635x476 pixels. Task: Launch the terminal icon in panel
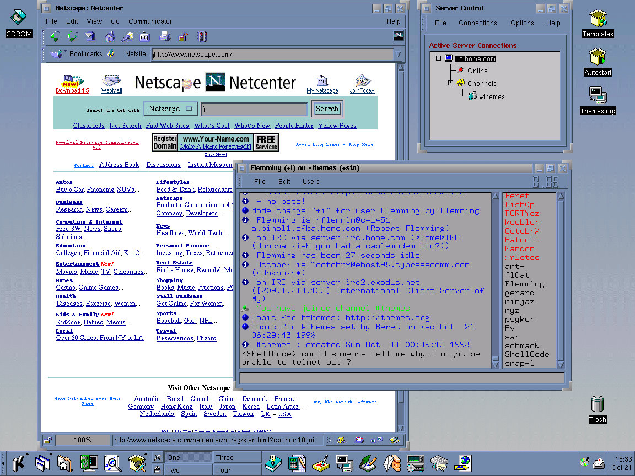tap(345, 463)
